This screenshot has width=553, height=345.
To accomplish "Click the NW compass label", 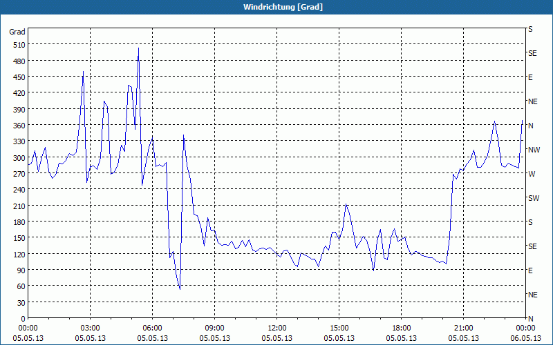I will pyautogui.click(x=534, y=150).
